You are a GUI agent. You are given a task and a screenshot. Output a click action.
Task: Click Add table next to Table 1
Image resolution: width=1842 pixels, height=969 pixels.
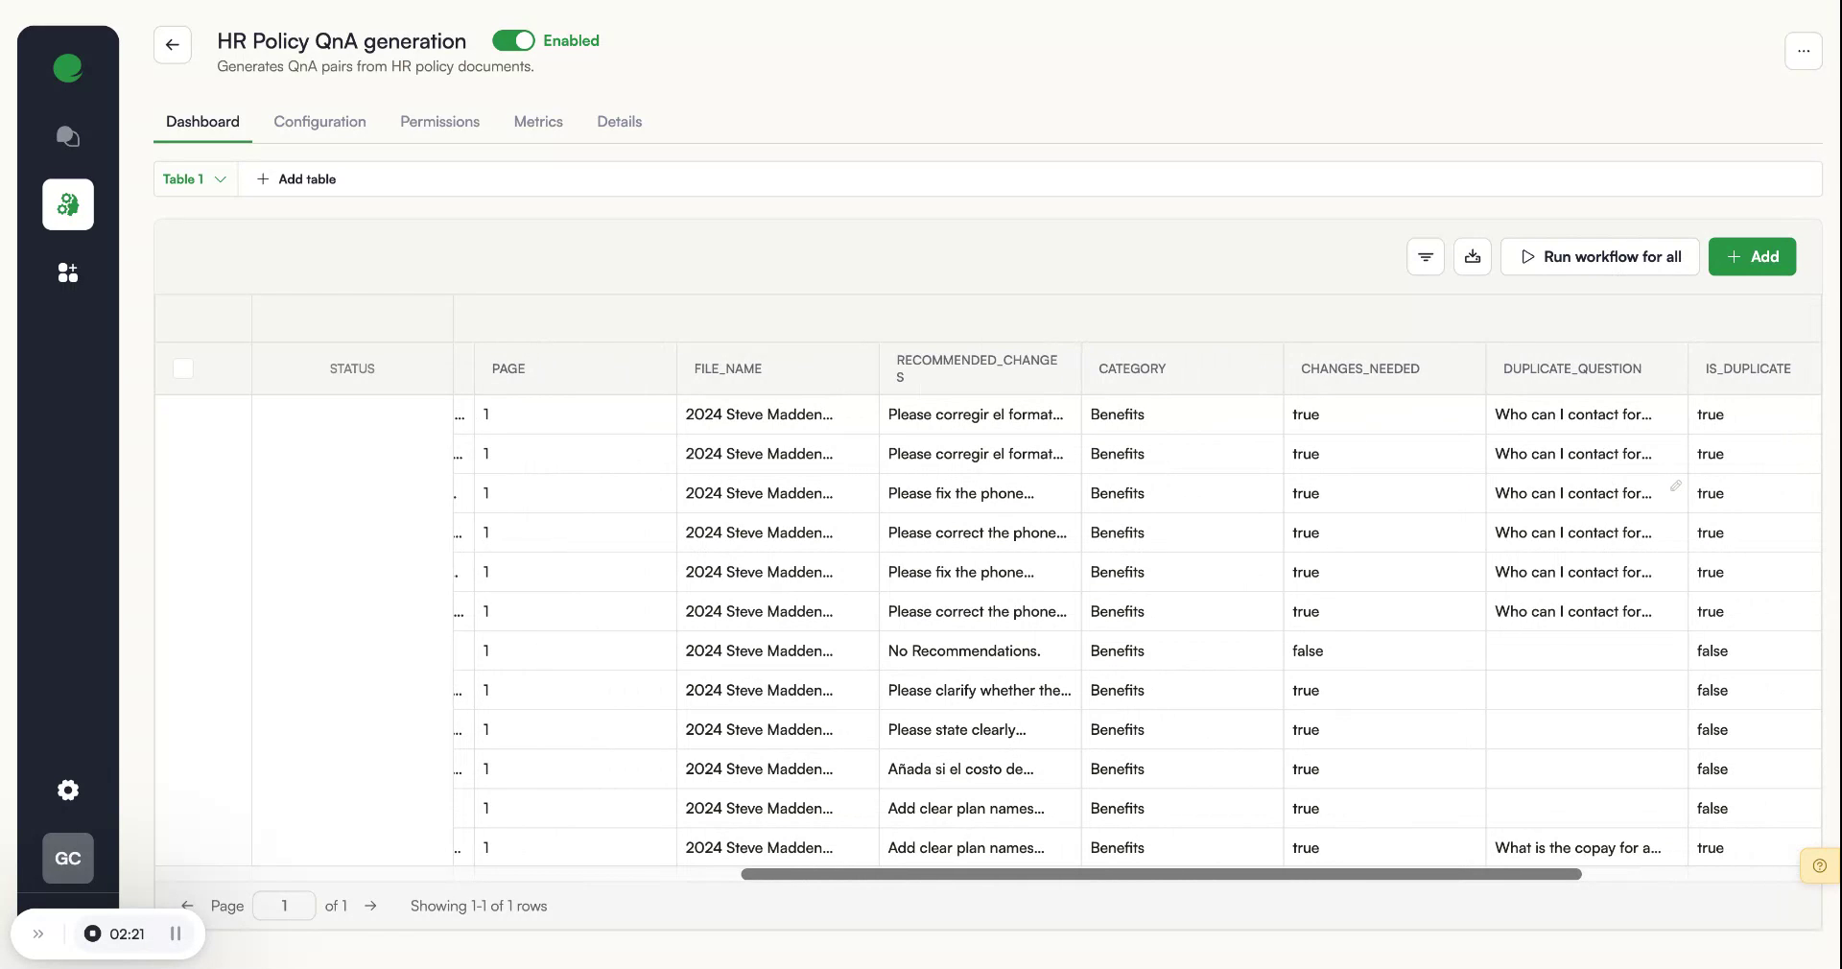point(296,179)
